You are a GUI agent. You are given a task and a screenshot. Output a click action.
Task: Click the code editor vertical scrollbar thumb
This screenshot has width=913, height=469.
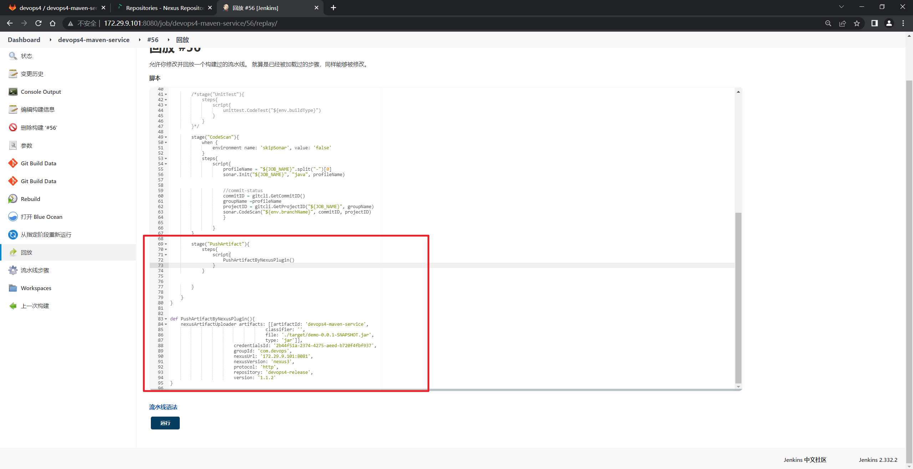click(738, 298)
